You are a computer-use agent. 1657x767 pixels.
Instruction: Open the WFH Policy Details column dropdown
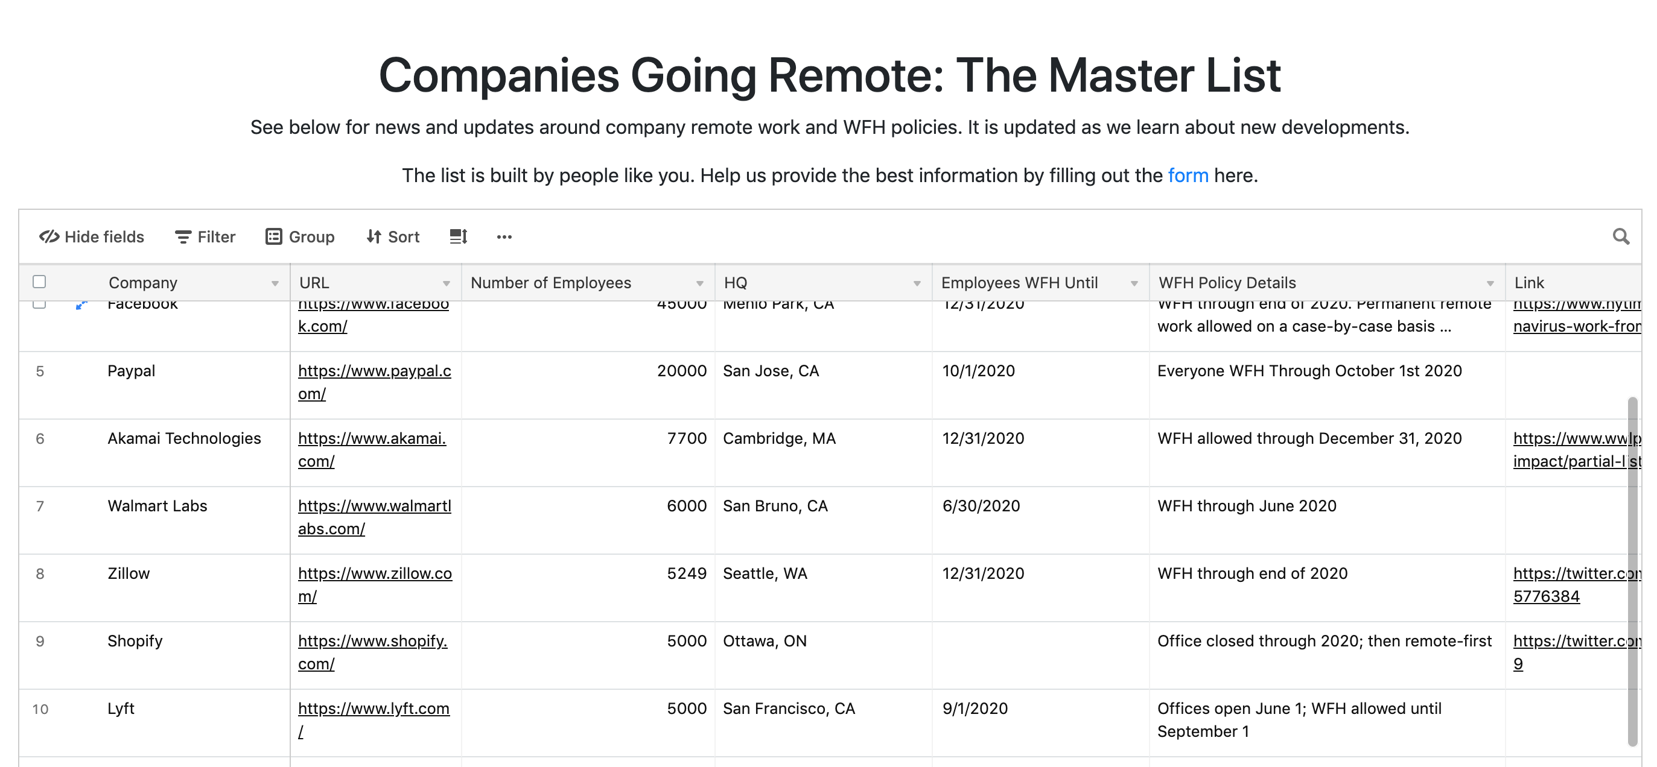click(1490, 282)
